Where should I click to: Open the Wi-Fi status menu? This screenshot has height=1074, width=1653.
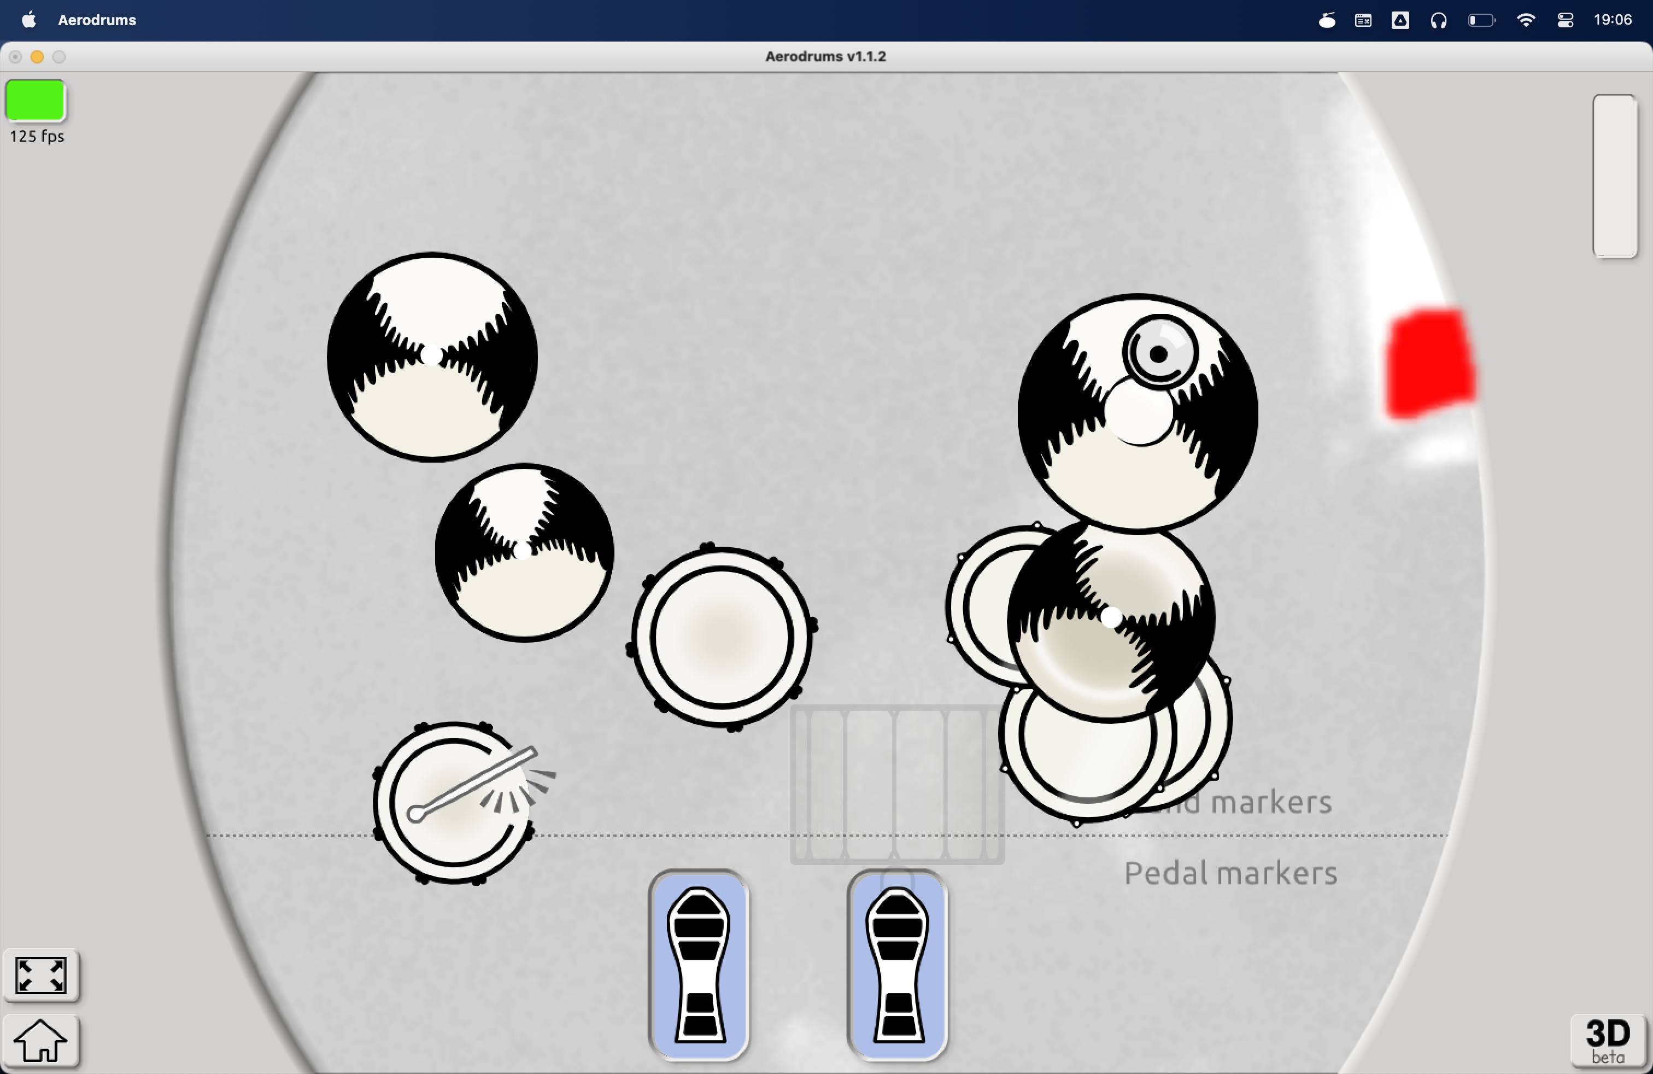click(x=1526, y=20)
